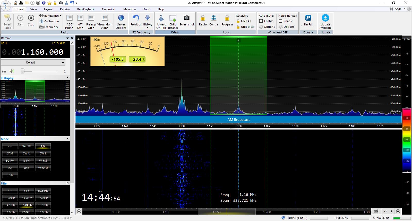Open Auto-mute Options
Image resolution: width=412 pixels, height=221 pixels.
pos(267,27)
